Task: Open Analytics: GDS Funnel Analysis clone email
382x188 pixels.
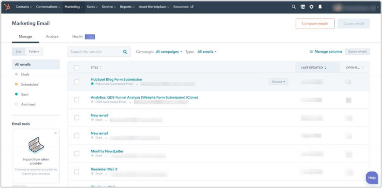Action: (x=144, y=98)
